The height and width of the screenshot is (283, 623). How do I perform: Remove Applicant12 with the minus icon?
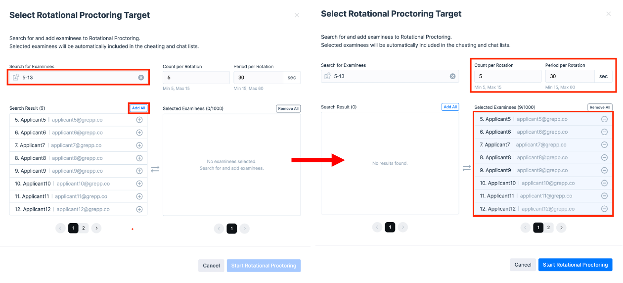click(604, 209)
